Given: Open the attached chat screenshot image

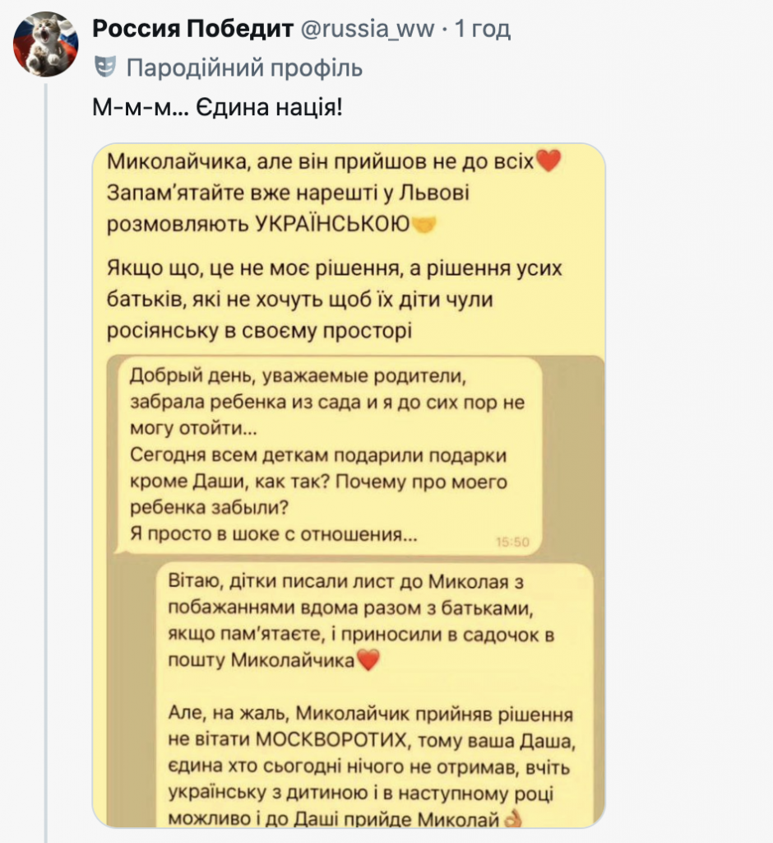Looking at the screenshot, I should 349,486.
